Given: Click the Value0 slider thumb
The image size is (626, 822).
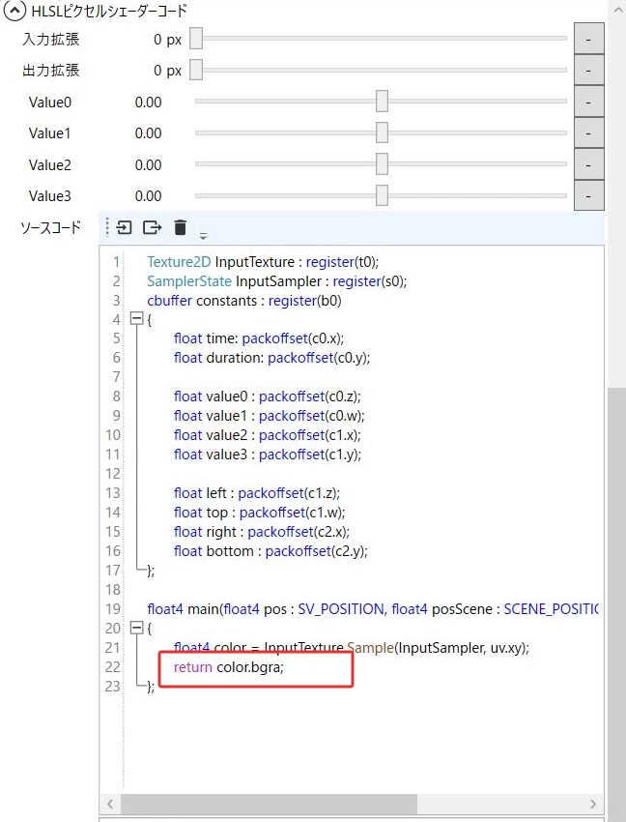Looking at the screenshot, I should click(382, 102).
